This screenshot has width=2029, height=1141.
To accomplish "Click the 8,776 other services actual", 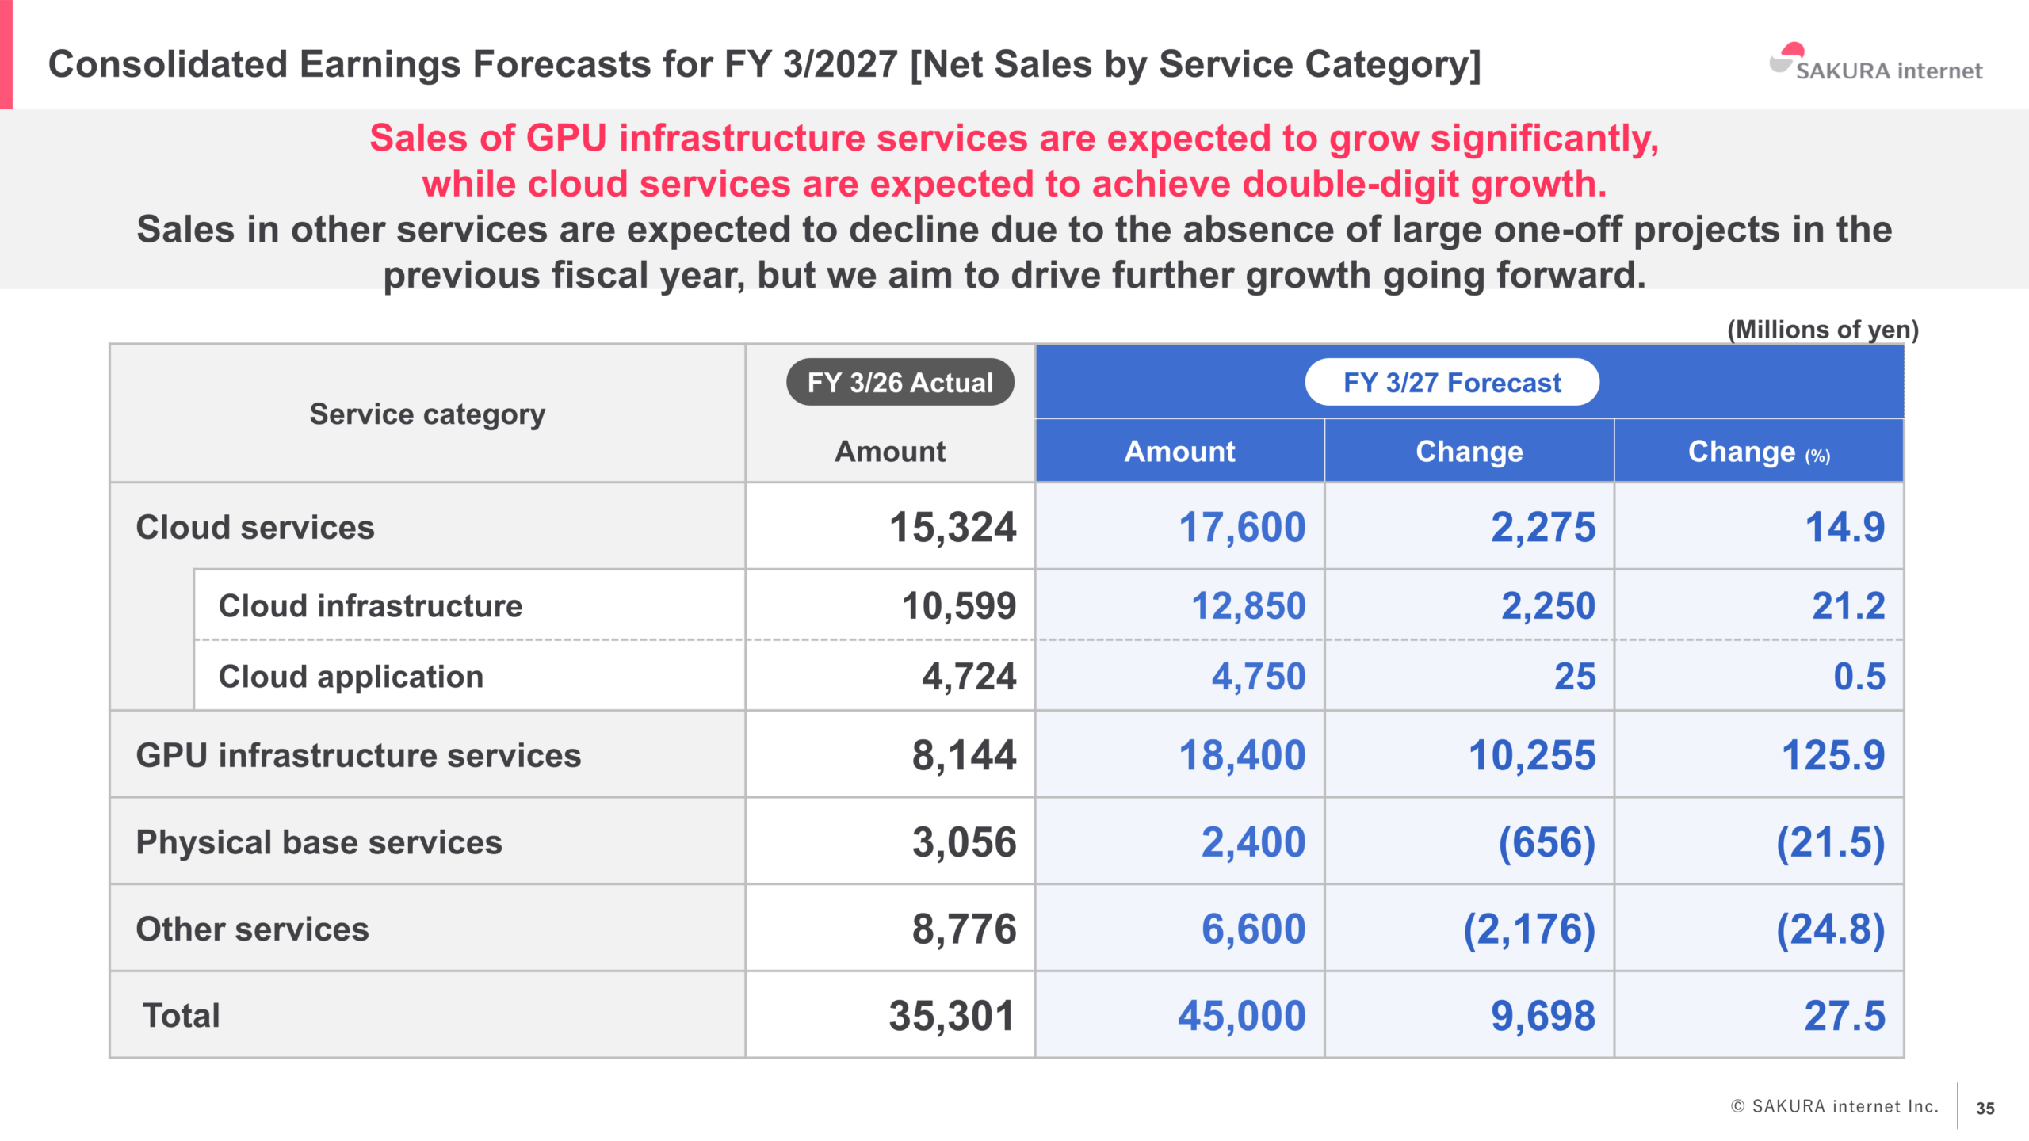I will click(964, 929).
